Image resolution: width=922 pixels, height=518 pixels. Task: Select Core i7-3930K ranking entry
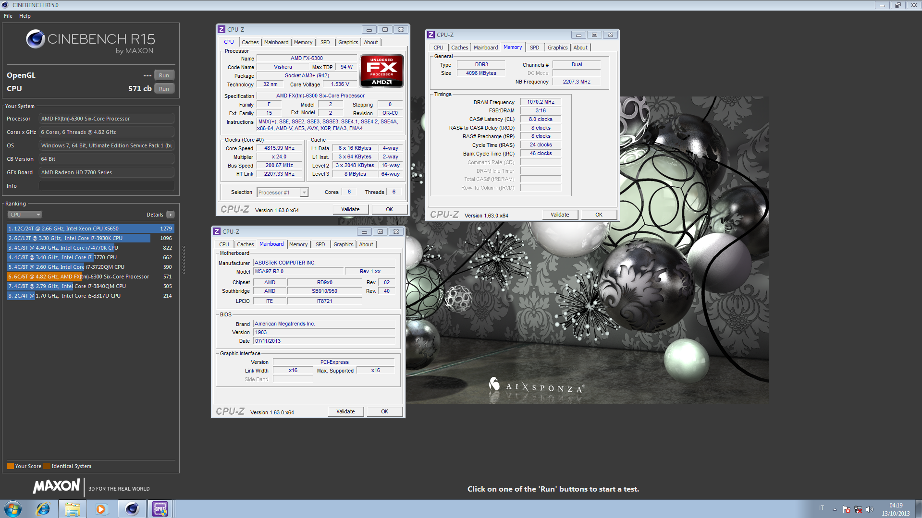coord(90,238)
